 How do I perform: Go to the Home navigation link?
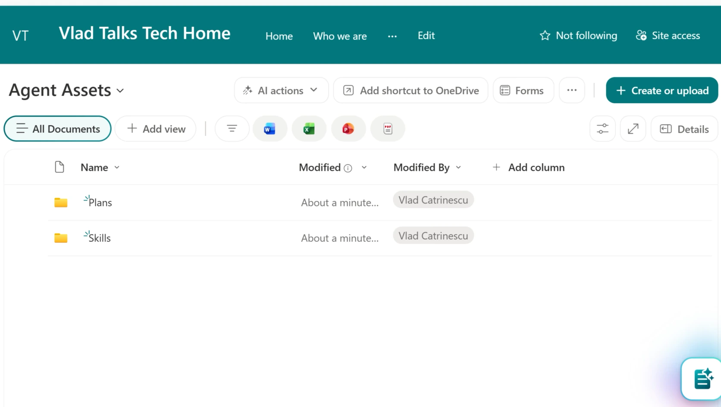pos(279,36)
